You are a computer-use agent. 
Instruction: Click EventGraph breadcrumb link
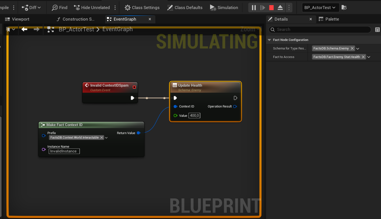click(117, 29)
